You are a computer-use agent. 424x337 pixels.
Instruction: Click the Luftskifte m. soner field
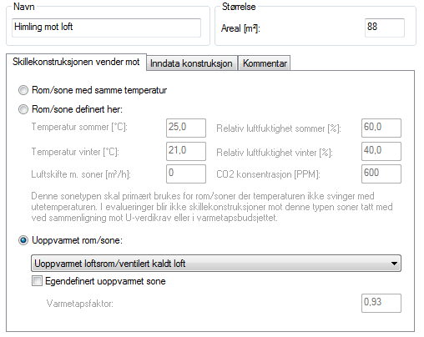(x=186, y=174)
